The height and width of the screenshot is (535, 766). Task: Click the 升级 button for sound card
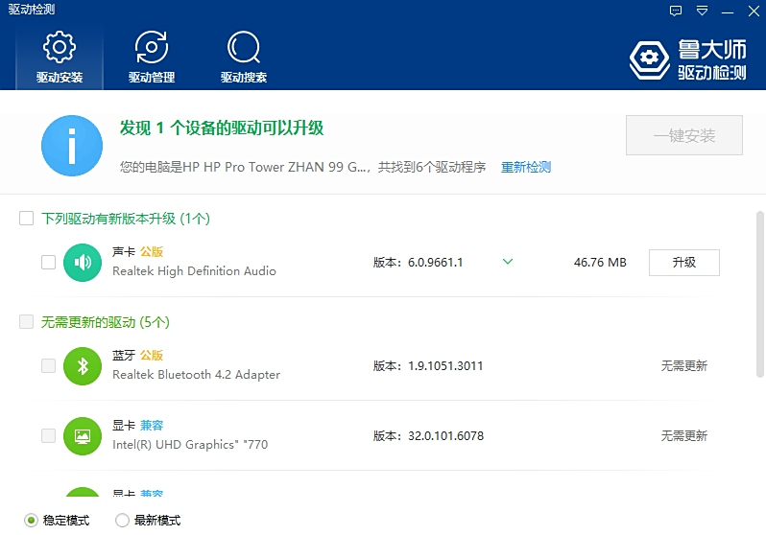tap(683, 263)
